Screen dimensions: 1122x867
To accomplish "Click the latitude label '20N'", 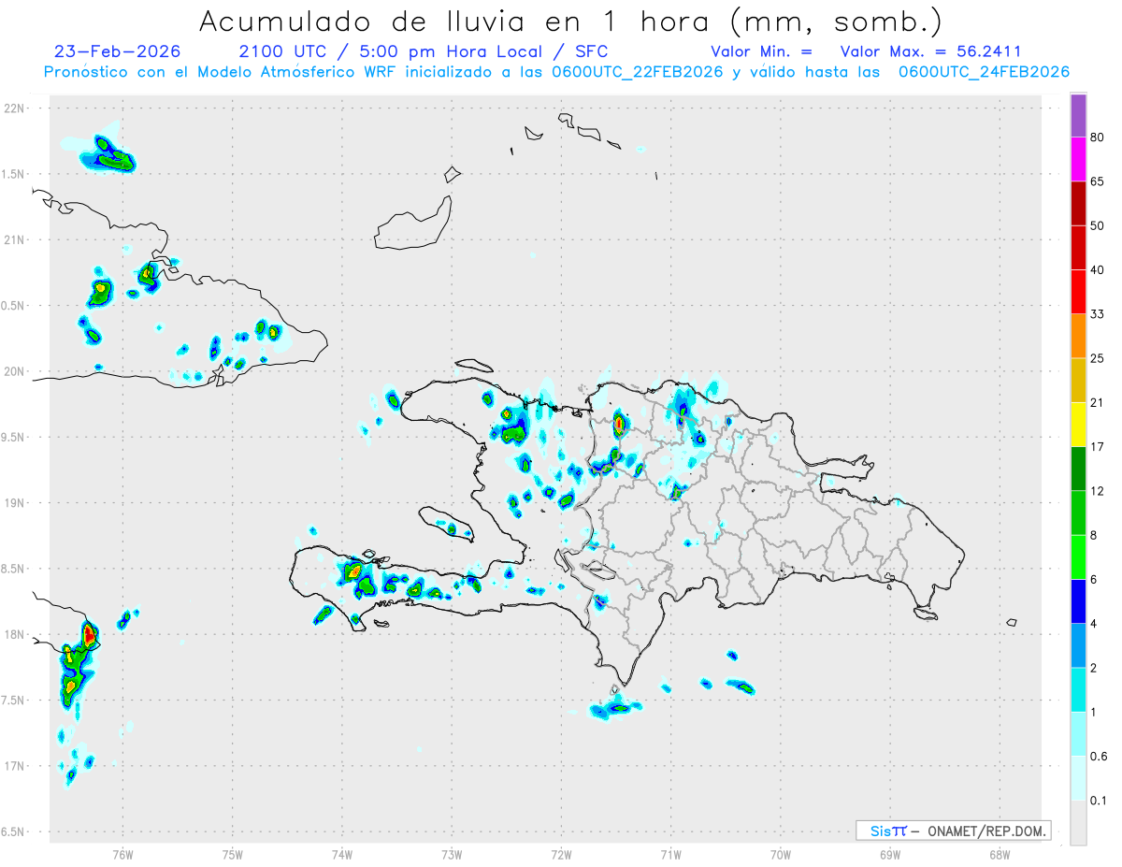I will tap(16, 371).
